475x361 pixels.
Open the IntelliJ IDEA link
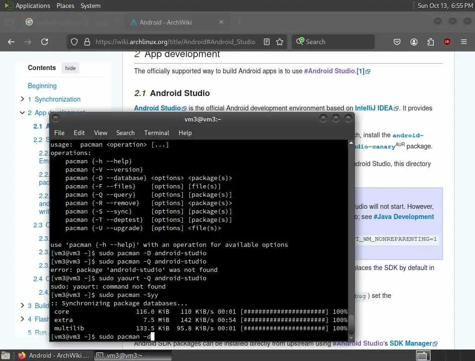(376, 108)
